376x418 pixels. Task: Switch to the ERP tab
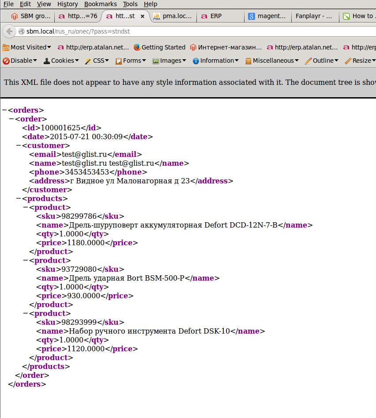[221, 16]
